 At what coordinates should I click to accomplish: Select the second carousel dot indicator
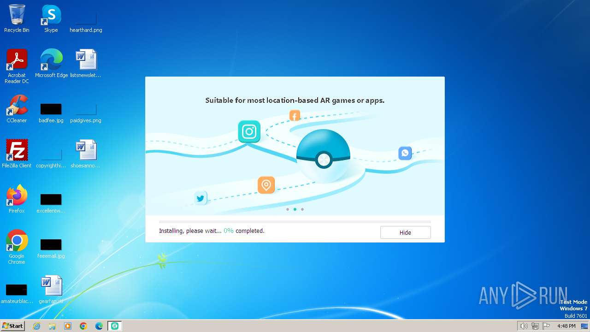tap(295, 209)
